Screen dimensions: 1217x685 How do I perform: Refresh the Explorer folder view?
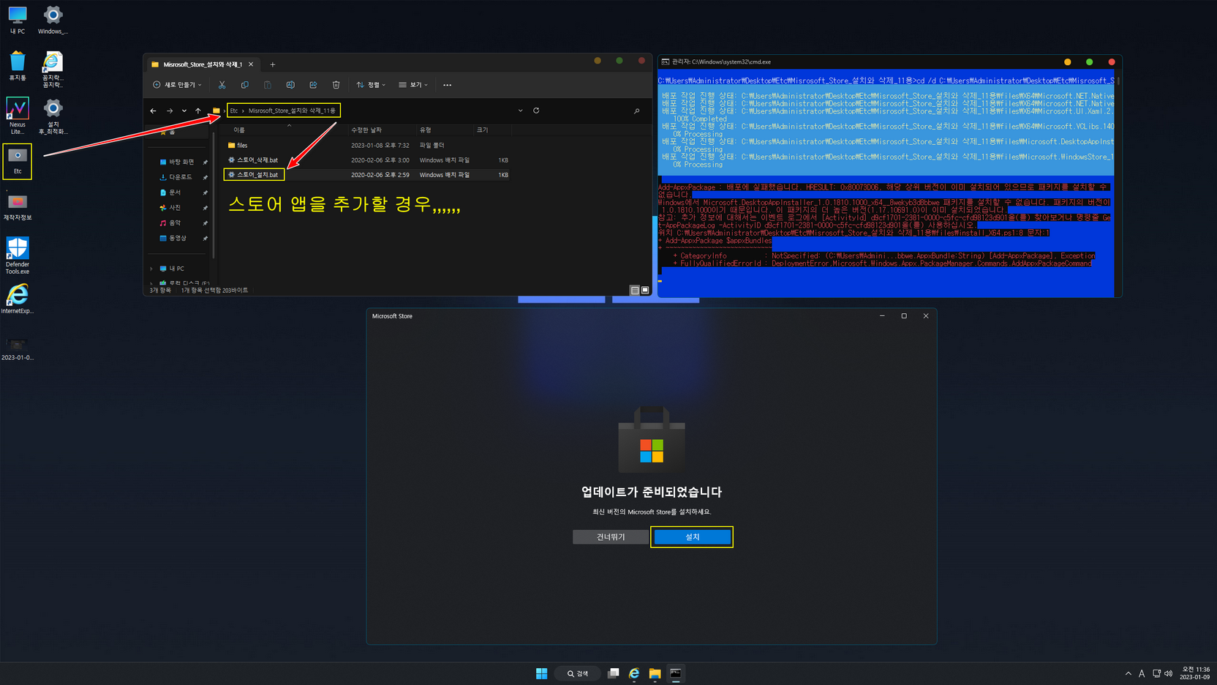point(536,111)
